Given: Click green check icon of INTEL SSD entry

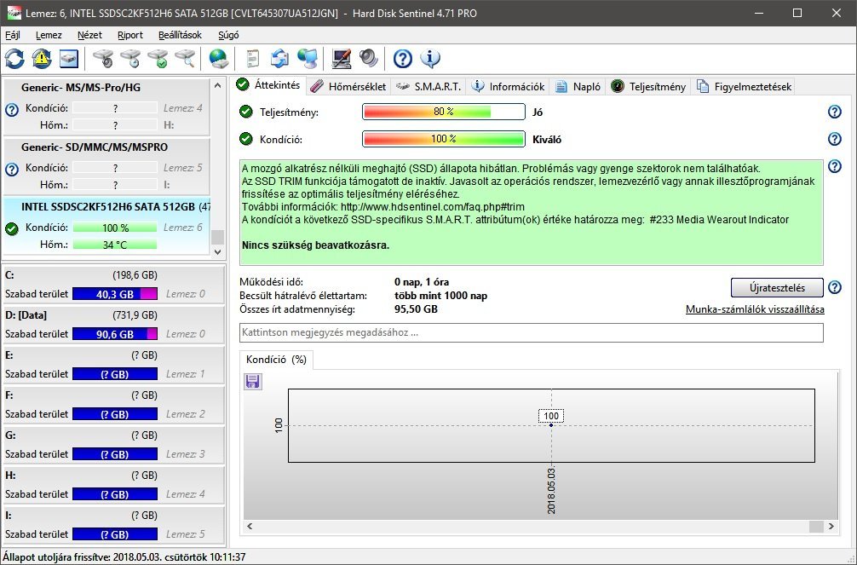Looking at the screenshot, I should tap(11, 228).
